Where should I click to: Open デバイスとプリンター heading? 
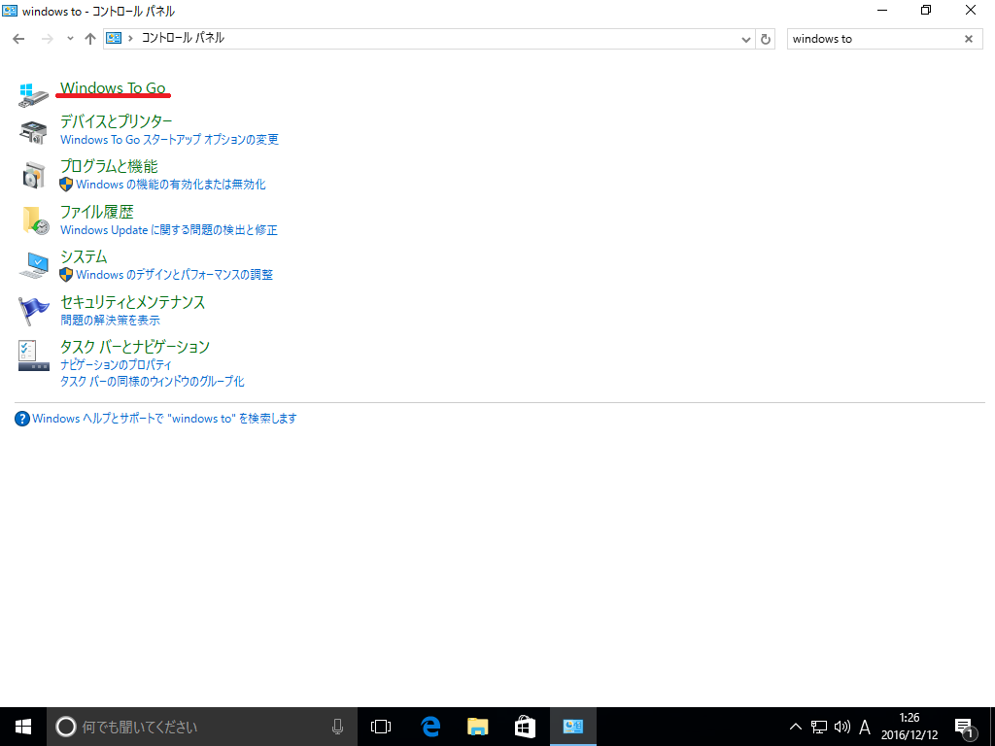point(117,121)
